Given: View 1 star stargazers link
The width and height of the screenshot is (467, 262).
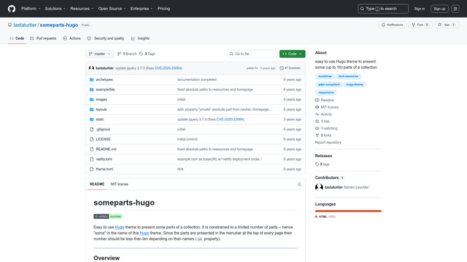Looking at the screenshot, I should (323, 121).
